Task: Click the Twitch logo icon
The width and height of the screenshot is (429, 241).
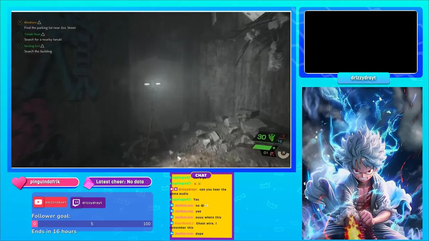Action: (x=76, y=203)
